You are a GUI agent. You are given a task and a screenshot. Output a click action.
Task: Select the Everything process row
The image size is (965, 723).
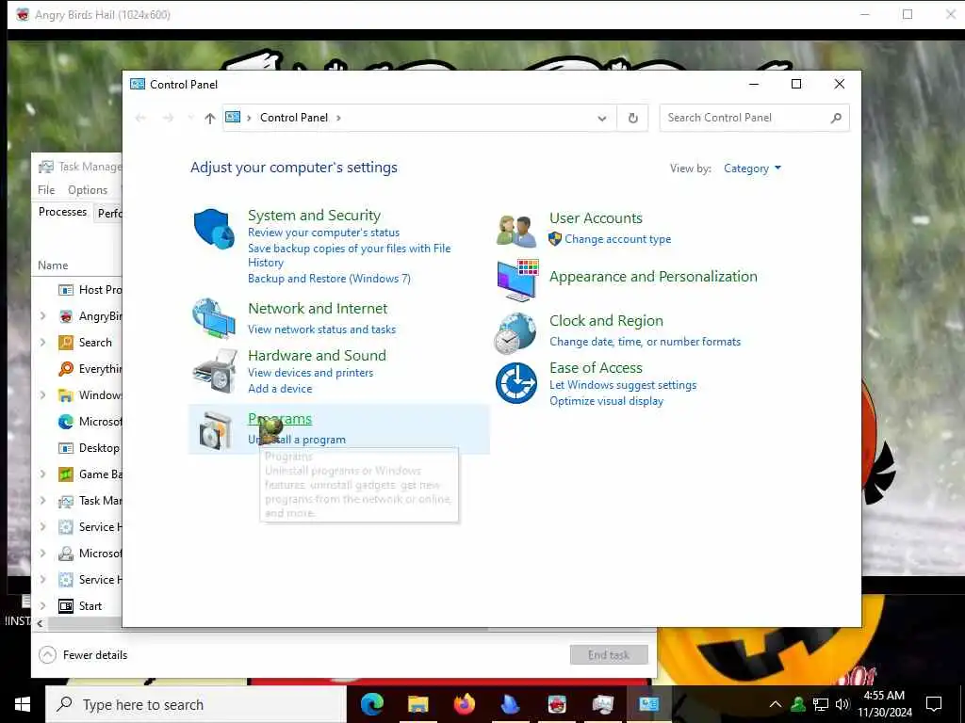coord(77,369)
